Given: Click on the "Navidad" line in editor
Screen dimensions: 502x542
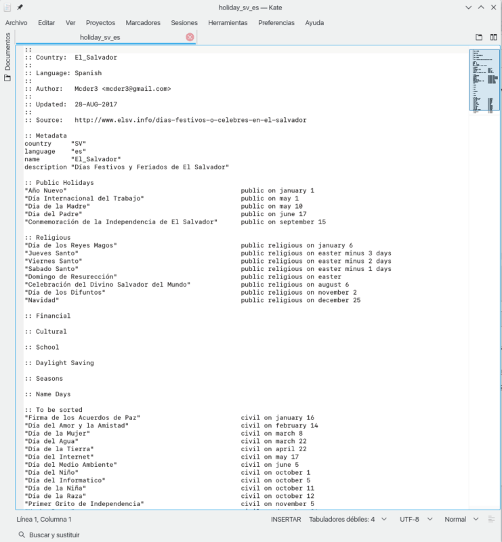Looking at the screenshot, I should 43,300.
